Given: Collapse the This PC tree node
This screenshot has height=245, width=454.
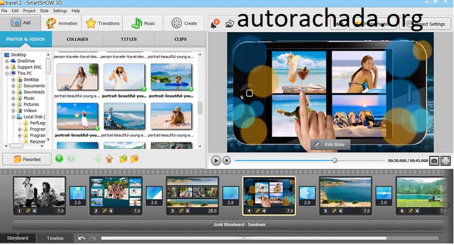Looking at the screenshot, I should pyautogui.click(x=7, y=74).
